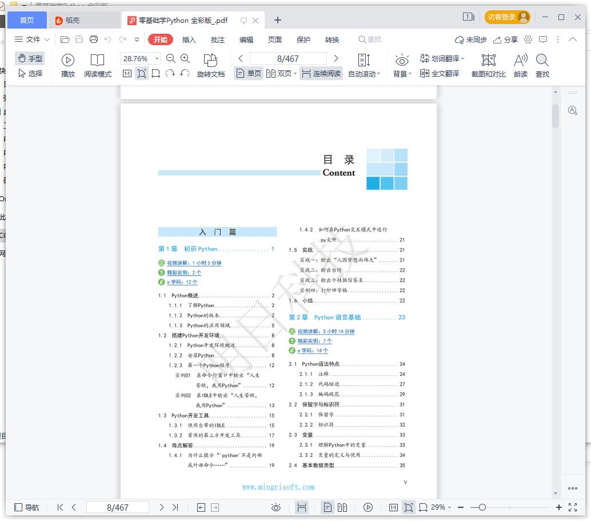Screen dimensions: 591x521
Task: Open the quick access toolbar dropdown
Action: click(x=137, y=39)
